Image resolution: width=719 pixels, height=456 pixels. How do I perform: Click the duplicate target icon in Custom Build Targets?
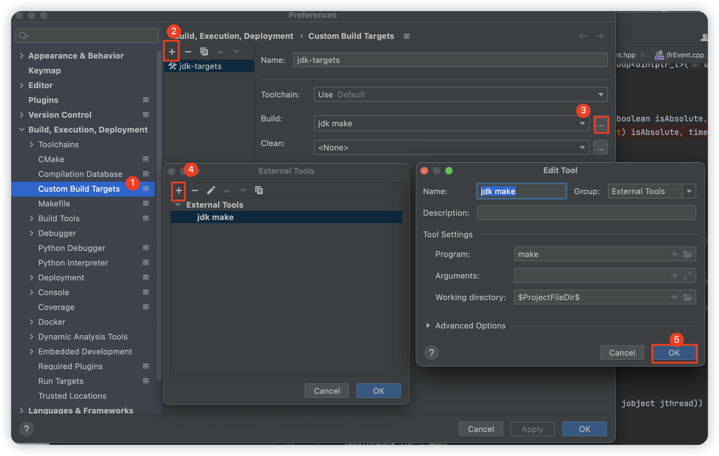point(204,51)
